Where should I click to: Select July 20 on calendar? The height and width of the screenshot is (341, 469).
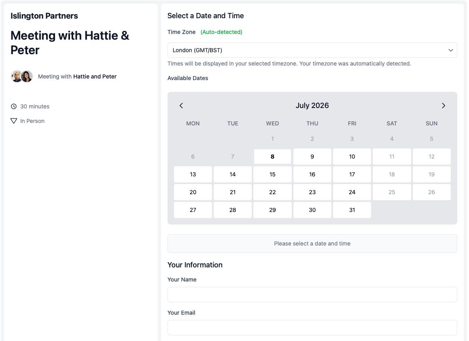[193, 192]
